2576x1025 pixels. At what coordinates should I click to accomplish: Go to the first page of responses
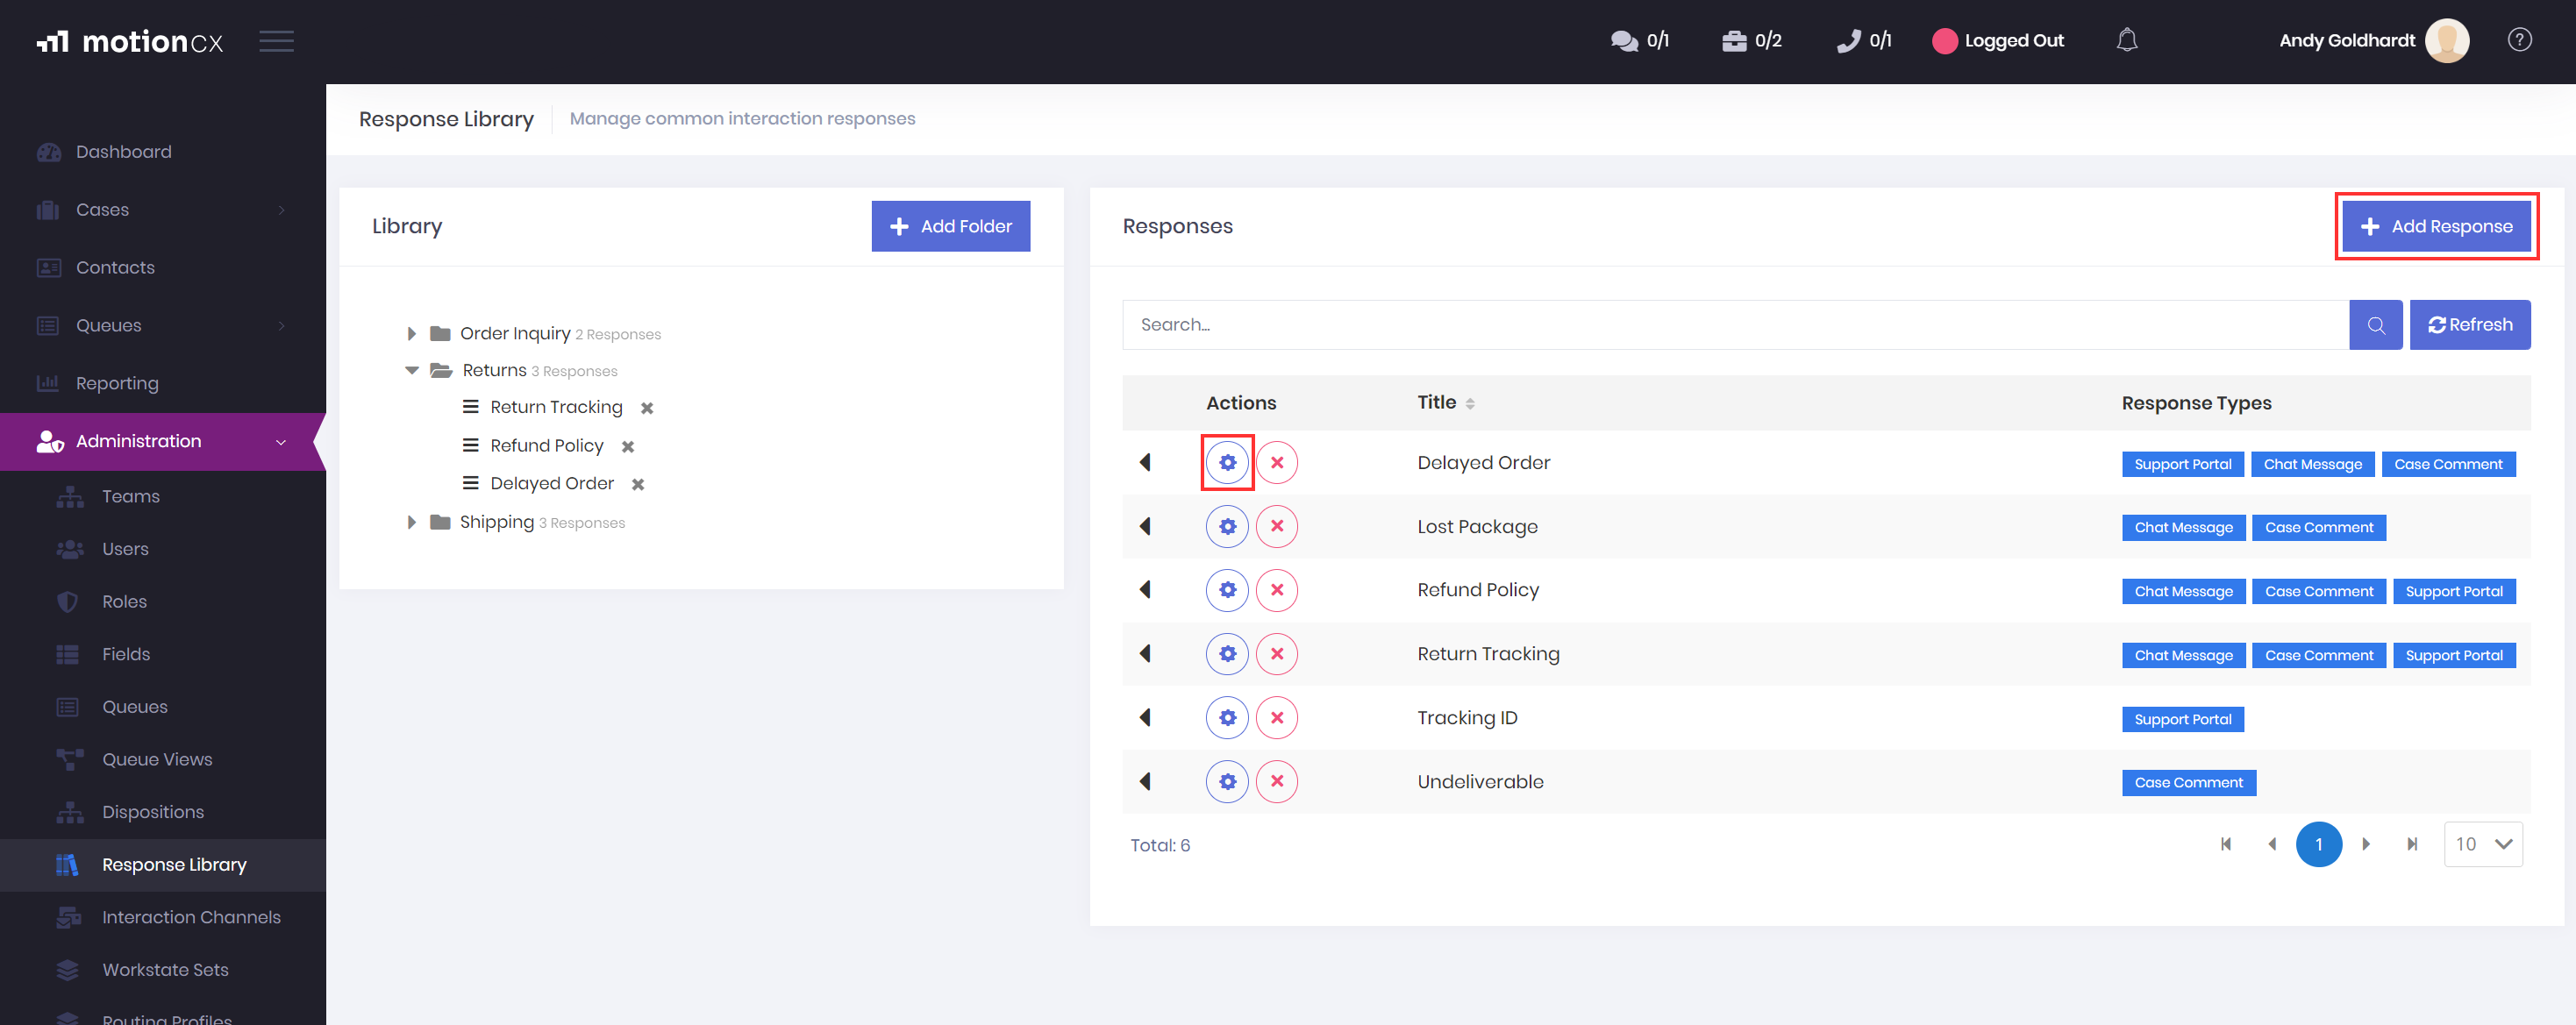pyautogui.click(x=2225, y=845)
